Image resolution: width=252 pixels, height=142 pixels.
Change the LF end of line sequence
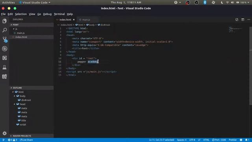coord(199,140)
